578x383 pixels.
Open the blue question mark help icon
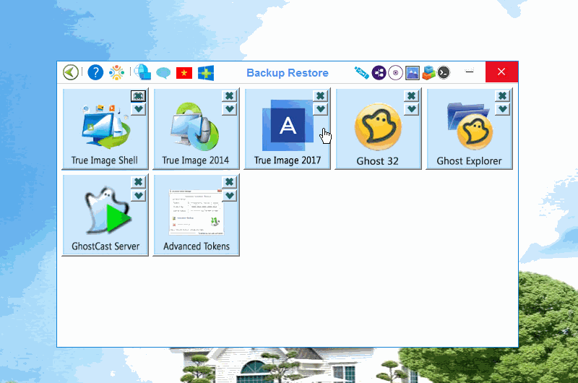95,72
